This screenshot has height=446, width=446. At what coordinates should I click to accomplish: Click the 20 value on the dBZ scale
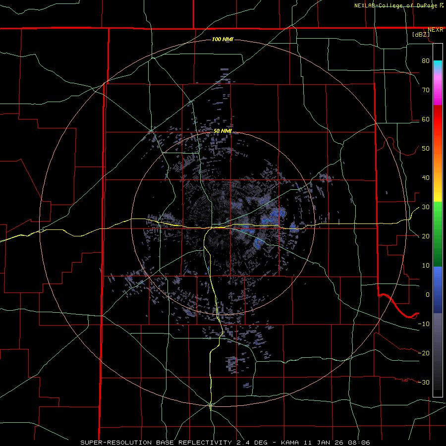(426, 236)
